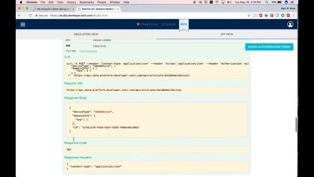Open the Help menu
The width and height of the screenshot is (314, 177).
pos(126,2)
